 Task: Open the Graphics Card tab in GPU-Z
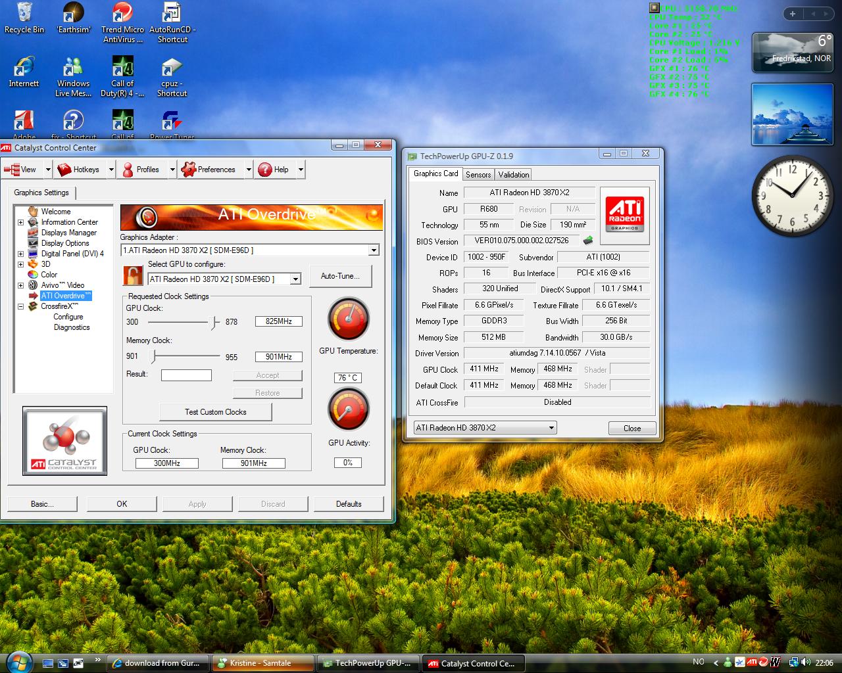tap(435, 174)
